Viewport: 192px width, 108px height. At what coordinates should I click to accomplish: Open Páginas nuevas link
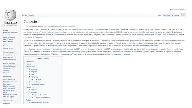click(8, 39)
